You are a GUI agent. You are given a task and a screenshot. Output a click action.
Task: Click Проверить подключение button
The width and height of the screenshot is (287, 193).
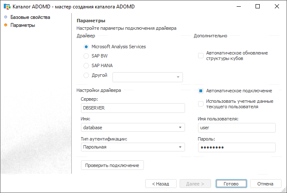pyautogui.click(x=112, y=165)
